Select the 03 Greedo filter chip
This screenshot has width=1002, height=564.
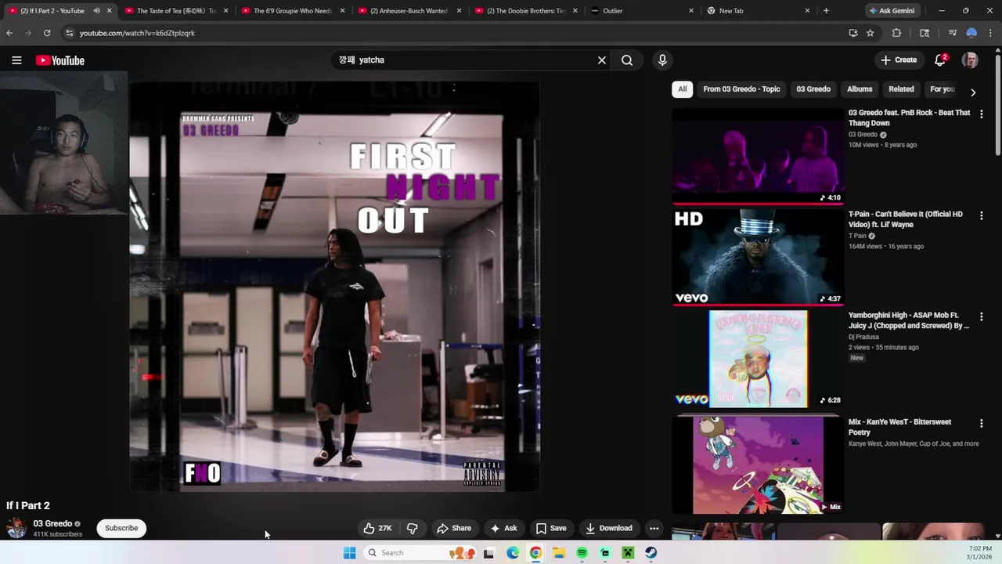(x=813, y=89)
